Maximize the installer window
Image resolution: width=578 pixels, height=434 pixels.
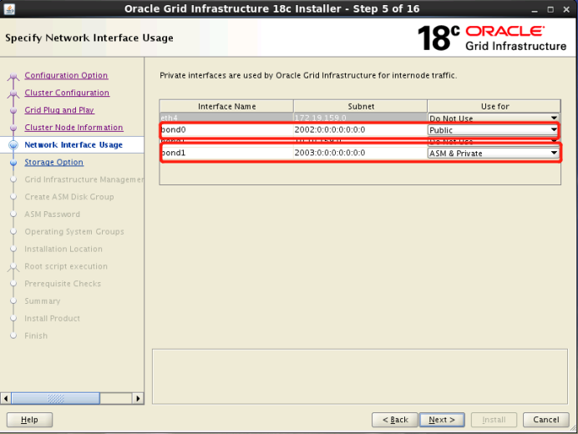pyautogui.click(x=550, y=9)
